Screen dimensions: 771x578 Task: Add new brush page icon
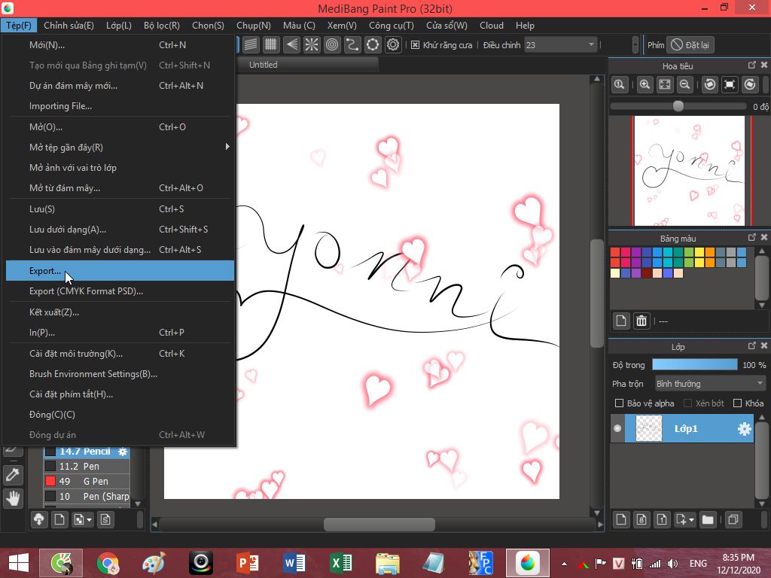coord(59,519)
